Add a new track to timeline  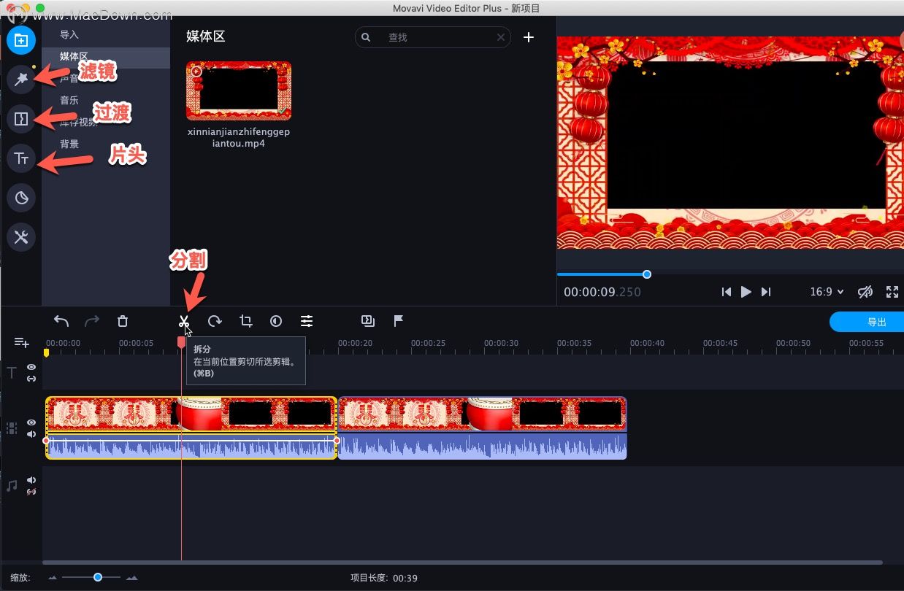point(21,342)
